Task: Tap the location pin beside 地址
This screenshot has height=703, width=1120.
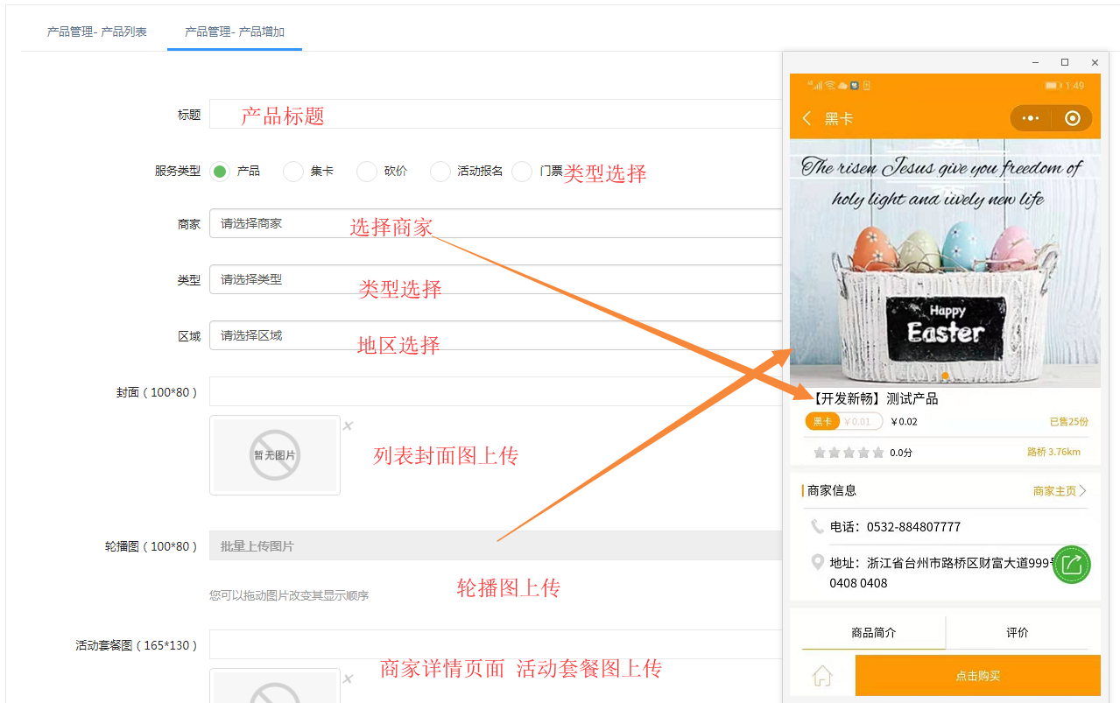Action: [x=818, y=562]
